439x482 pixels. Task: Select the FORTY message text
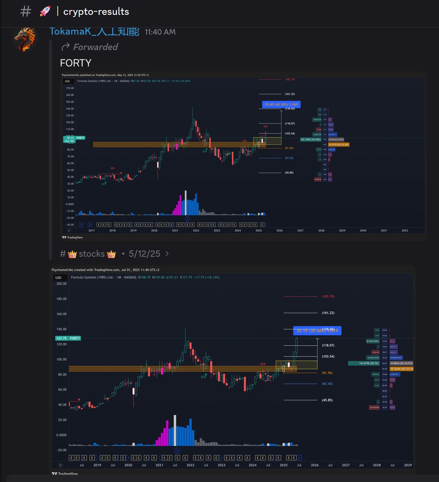(75, 63)
